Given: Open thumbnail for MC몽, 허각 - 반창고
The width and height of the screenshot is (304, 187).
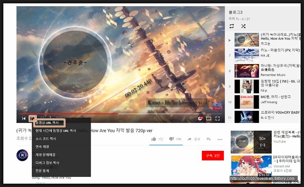Looking at the screenshot, I should 247,102.
